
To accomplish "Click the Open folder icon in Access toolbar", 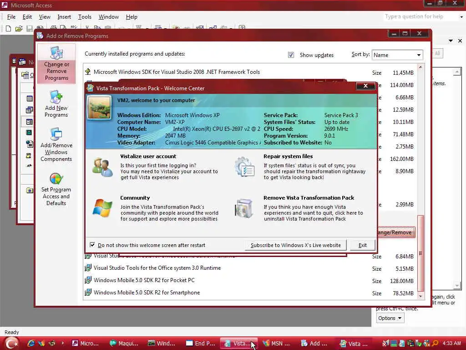I will coord(19,29).
